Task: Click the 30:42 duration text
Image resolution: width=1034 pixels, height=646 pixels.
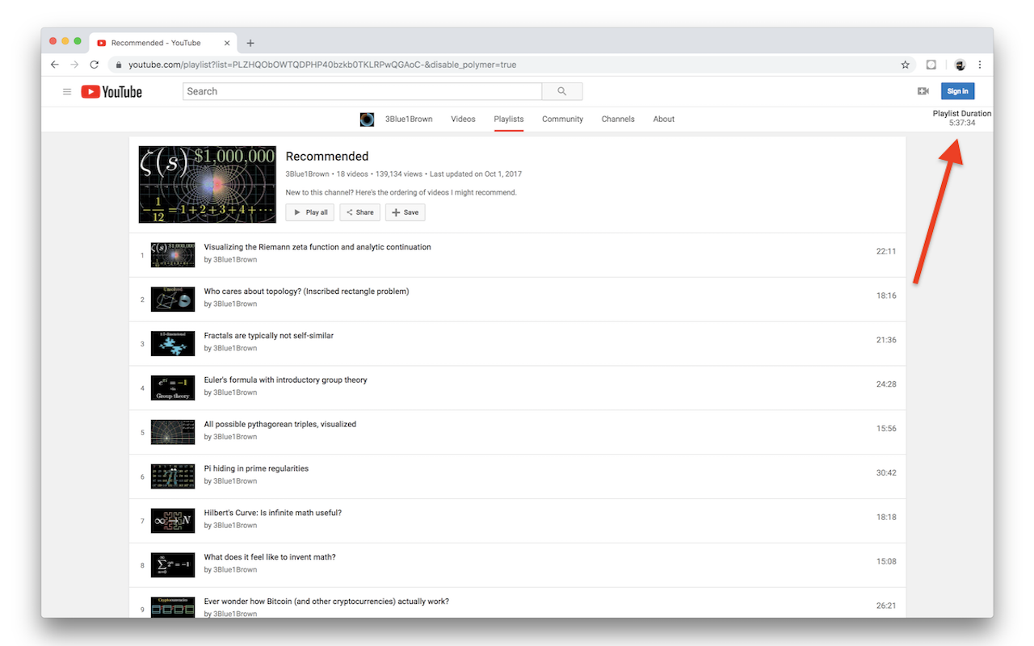Action: click(x=886, y=473)
